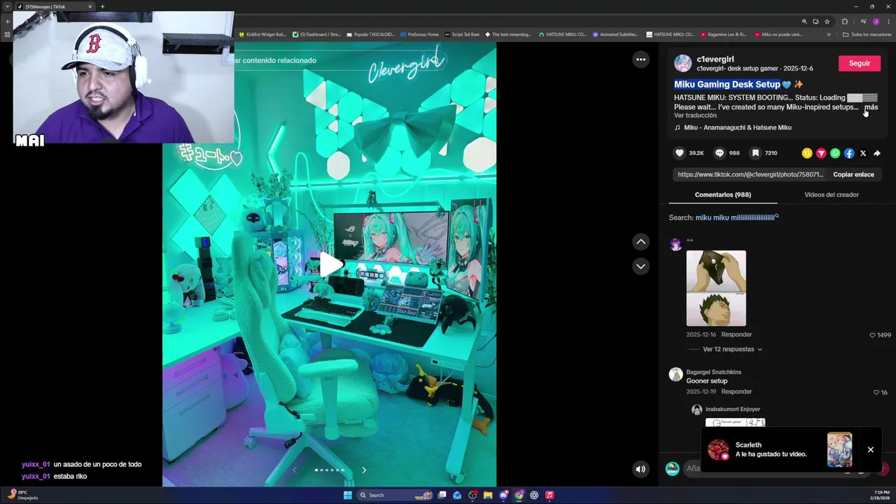
Task: Click Responder on the 2025-12-16 comment
Action: click(736, 335)
